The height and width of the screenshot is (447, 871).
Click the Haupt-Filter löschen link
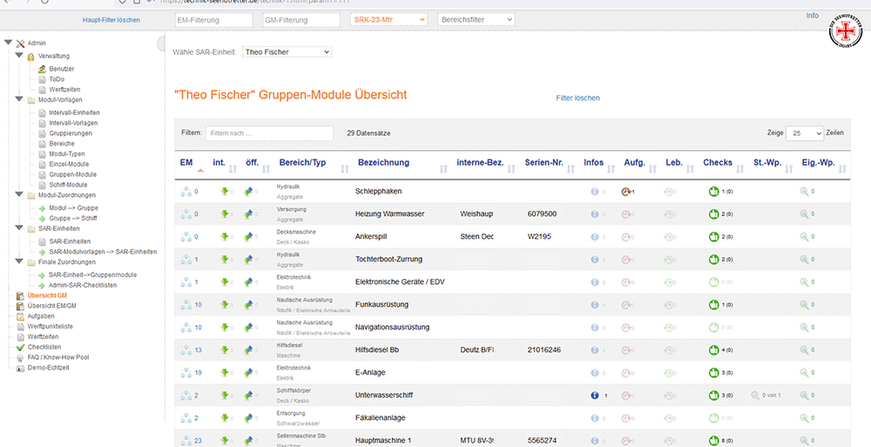pyautogui.click(x=111, y=20)
